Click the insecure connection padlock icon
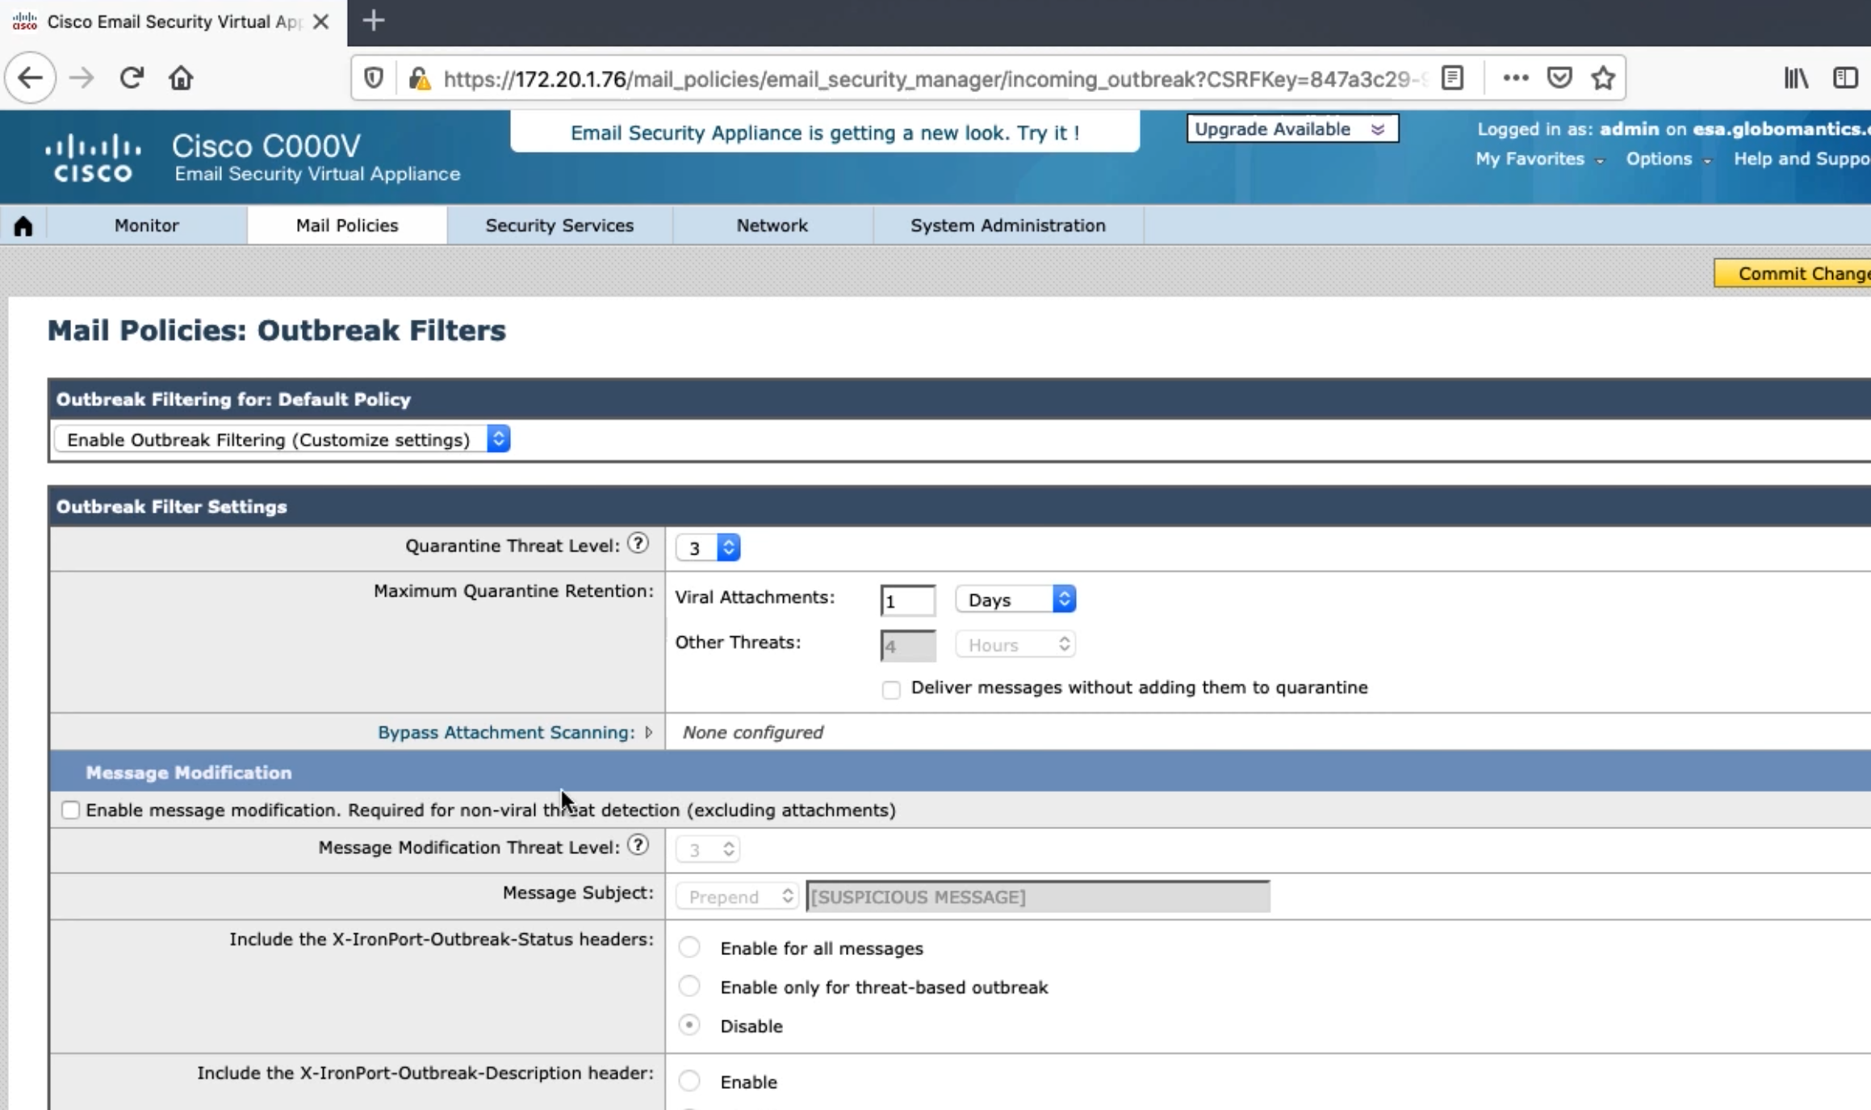This screenshot has height=1110, width=1871. pos(419,78)
